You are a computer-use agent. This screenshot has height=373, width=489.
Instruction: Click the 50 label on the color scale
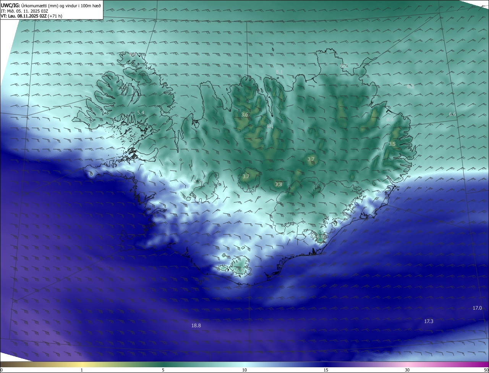[x=486, y=370]
